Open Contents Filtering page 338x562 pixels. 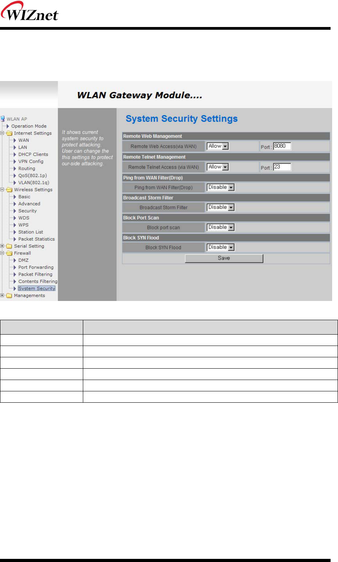click(x=38, y=281)
